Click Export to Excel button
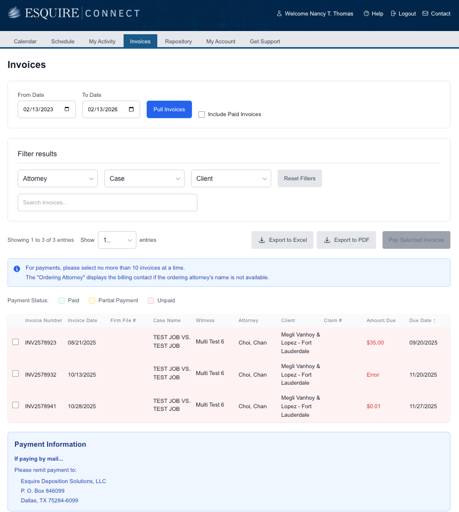The image size is (459, 512). [x=282, y=240]
